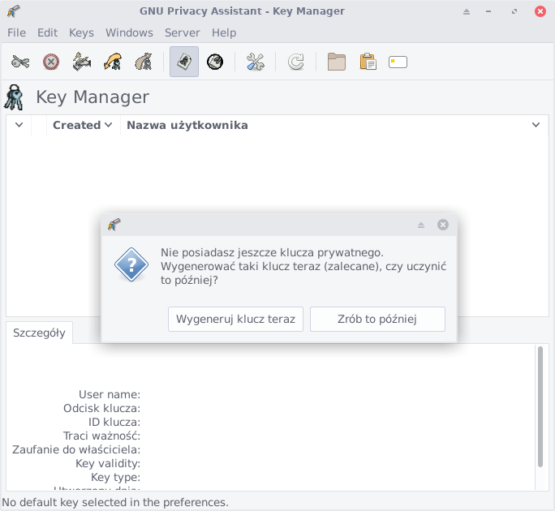Open preferences with the tools icon
This screenshot has height=511, width=555.
click(x=256, y=62)
